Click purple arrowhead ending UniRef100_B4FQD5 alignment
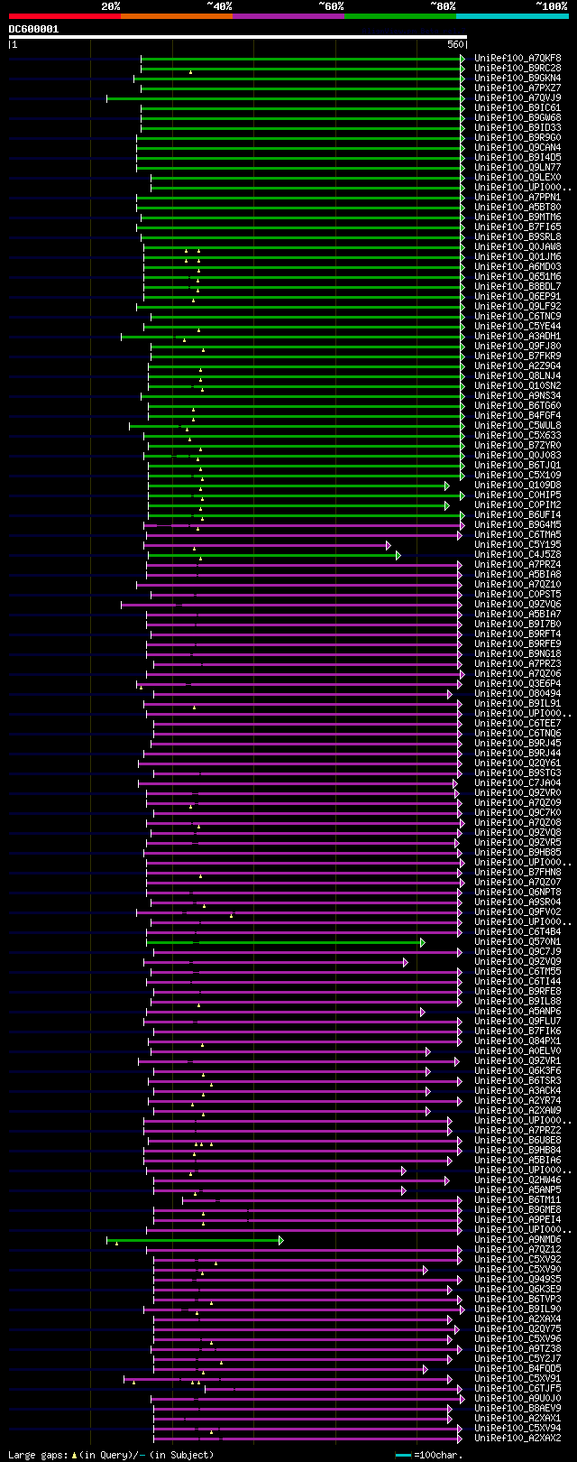 427,1368
